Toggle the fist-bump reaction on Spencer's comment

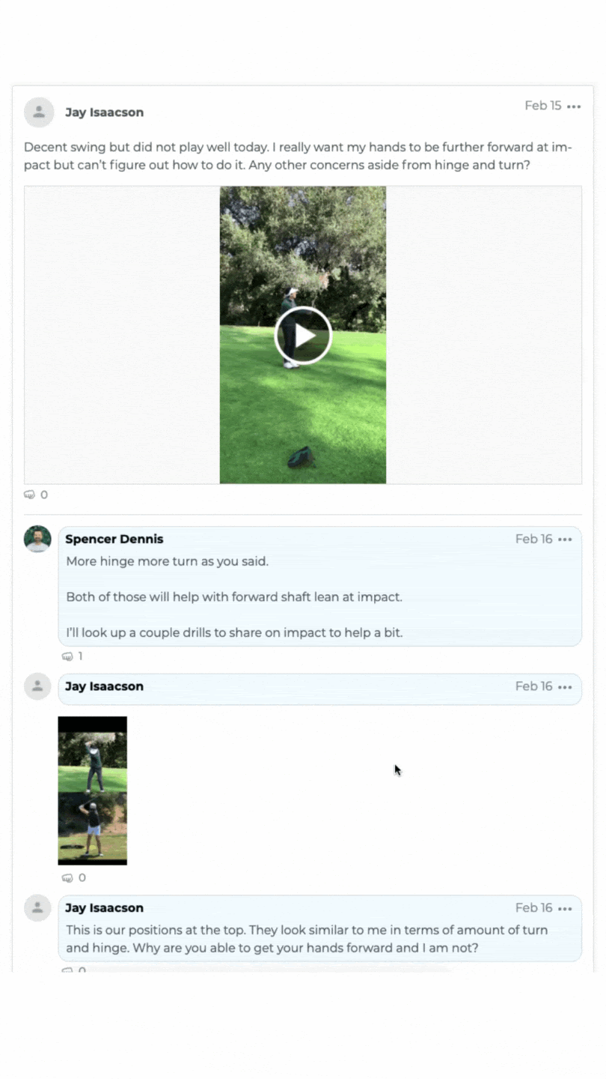pyautogui.click(x=69, y=656)
